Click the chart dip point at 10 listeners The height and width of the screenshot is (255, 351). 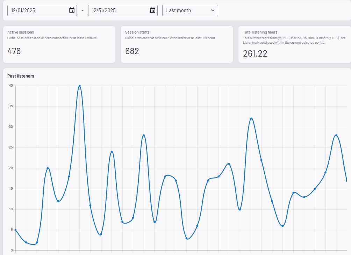pyautogui.click(x=240, y=209)
